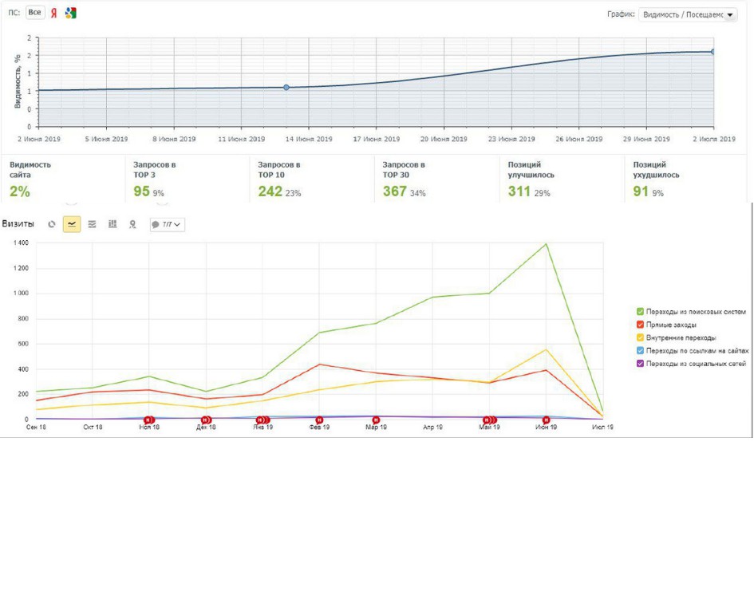
Task: Open the График type dropdown
Action: pos(688,14)
